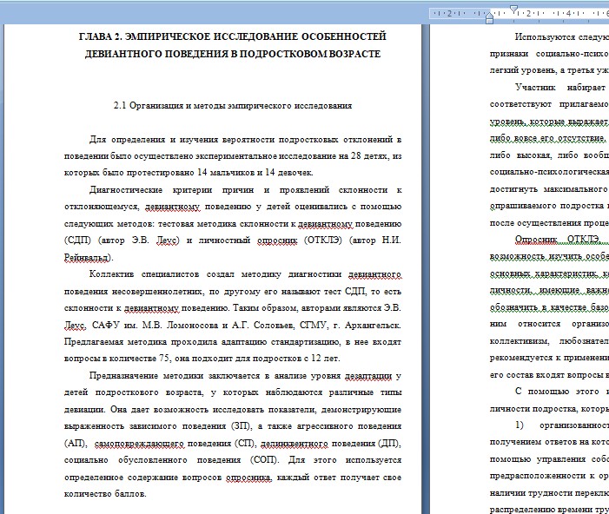Click heading line 'ДЕВИАНТНОГО ПОВЕДЕНИЯ В ПОДРОСТКОВОМ ВОЗРАСТЕ'
Screen dimensions: 609x514
(x=232, y=54)
